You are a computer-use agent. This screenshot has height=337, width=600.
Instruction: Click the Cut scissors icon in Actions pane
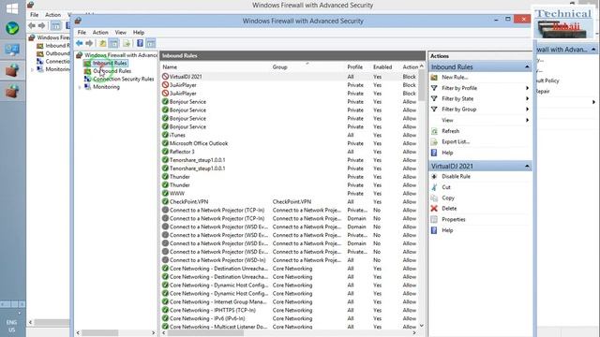point(434,187)
